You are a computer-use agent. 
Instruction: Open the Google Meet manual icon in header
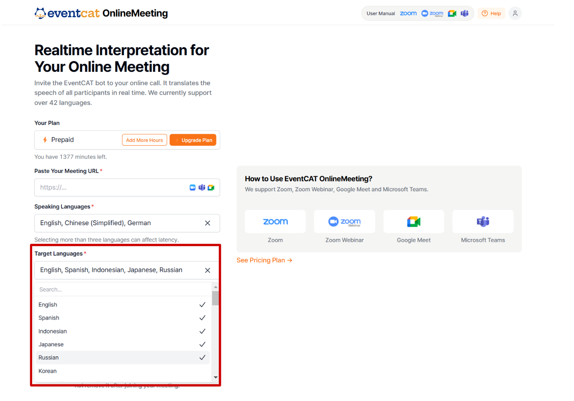click(x=452, y=13)
